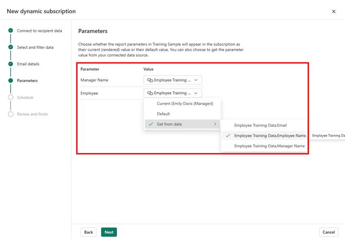Select 'Current (Emily Davis (Manager))' option

184,104
